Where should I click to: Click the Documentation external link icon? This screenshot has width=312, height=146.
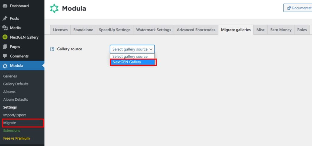pos(289,8)
